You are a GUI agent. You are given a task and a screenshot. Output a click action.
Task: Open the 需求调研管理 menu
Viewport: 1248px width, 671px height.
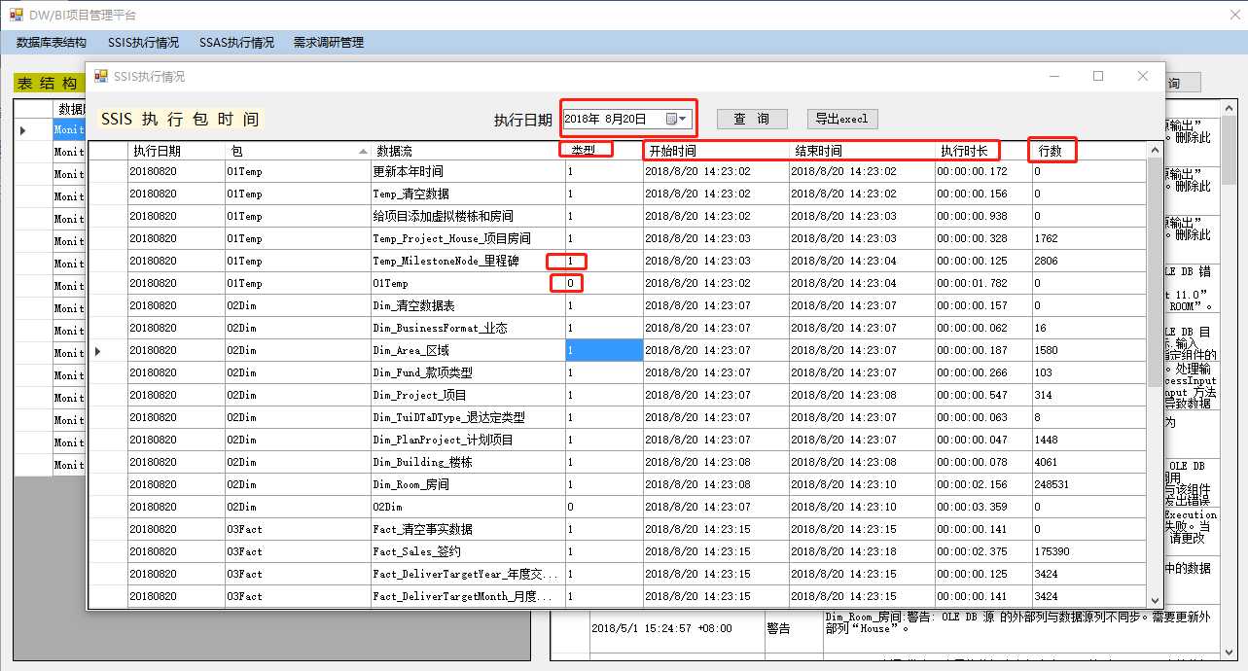pos(329,43)
